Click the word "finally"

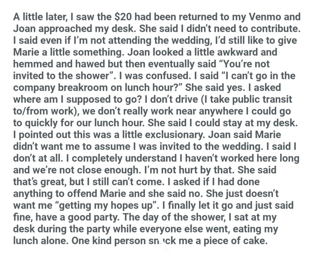(x=193, y=205)
